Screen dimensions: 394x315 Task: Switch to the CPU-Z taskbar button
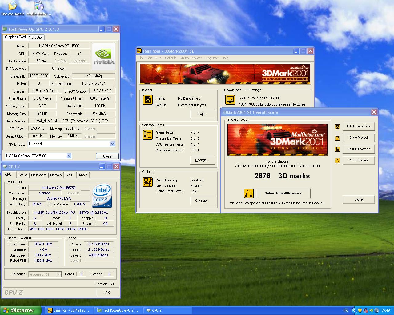point(167,310)
